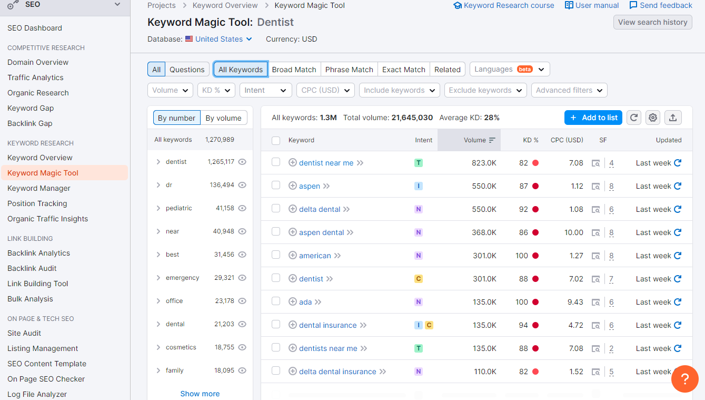Check the select-all keywords checkbox
Image resolution: width=705 pixels, height=400 pixels.
point(276,140)
